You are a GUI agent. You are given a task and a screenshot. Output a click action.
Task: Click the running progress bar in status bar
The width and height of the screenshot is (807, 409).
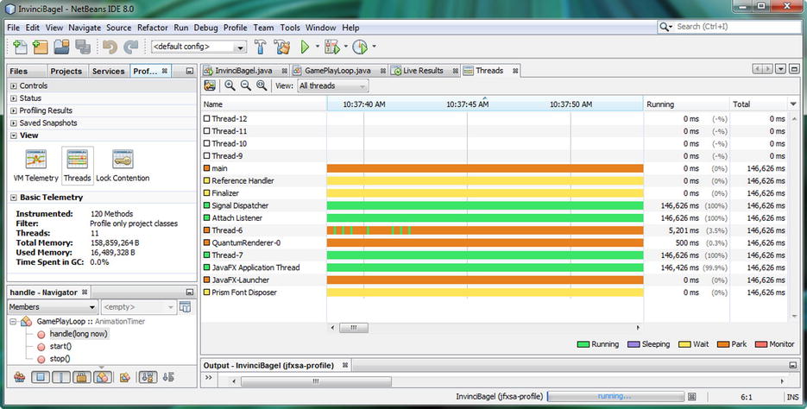[615, 397]
